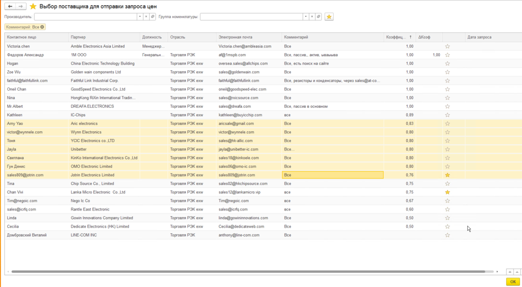Remove the 'Комментарий: Все' filter tag

click(x=42, y=27)
